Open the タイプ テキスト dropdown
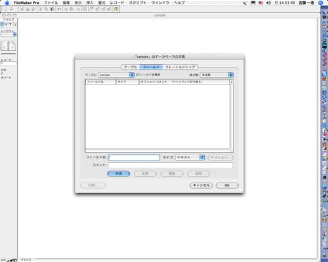Screen dimensions: 328x262 click(190, 157)
